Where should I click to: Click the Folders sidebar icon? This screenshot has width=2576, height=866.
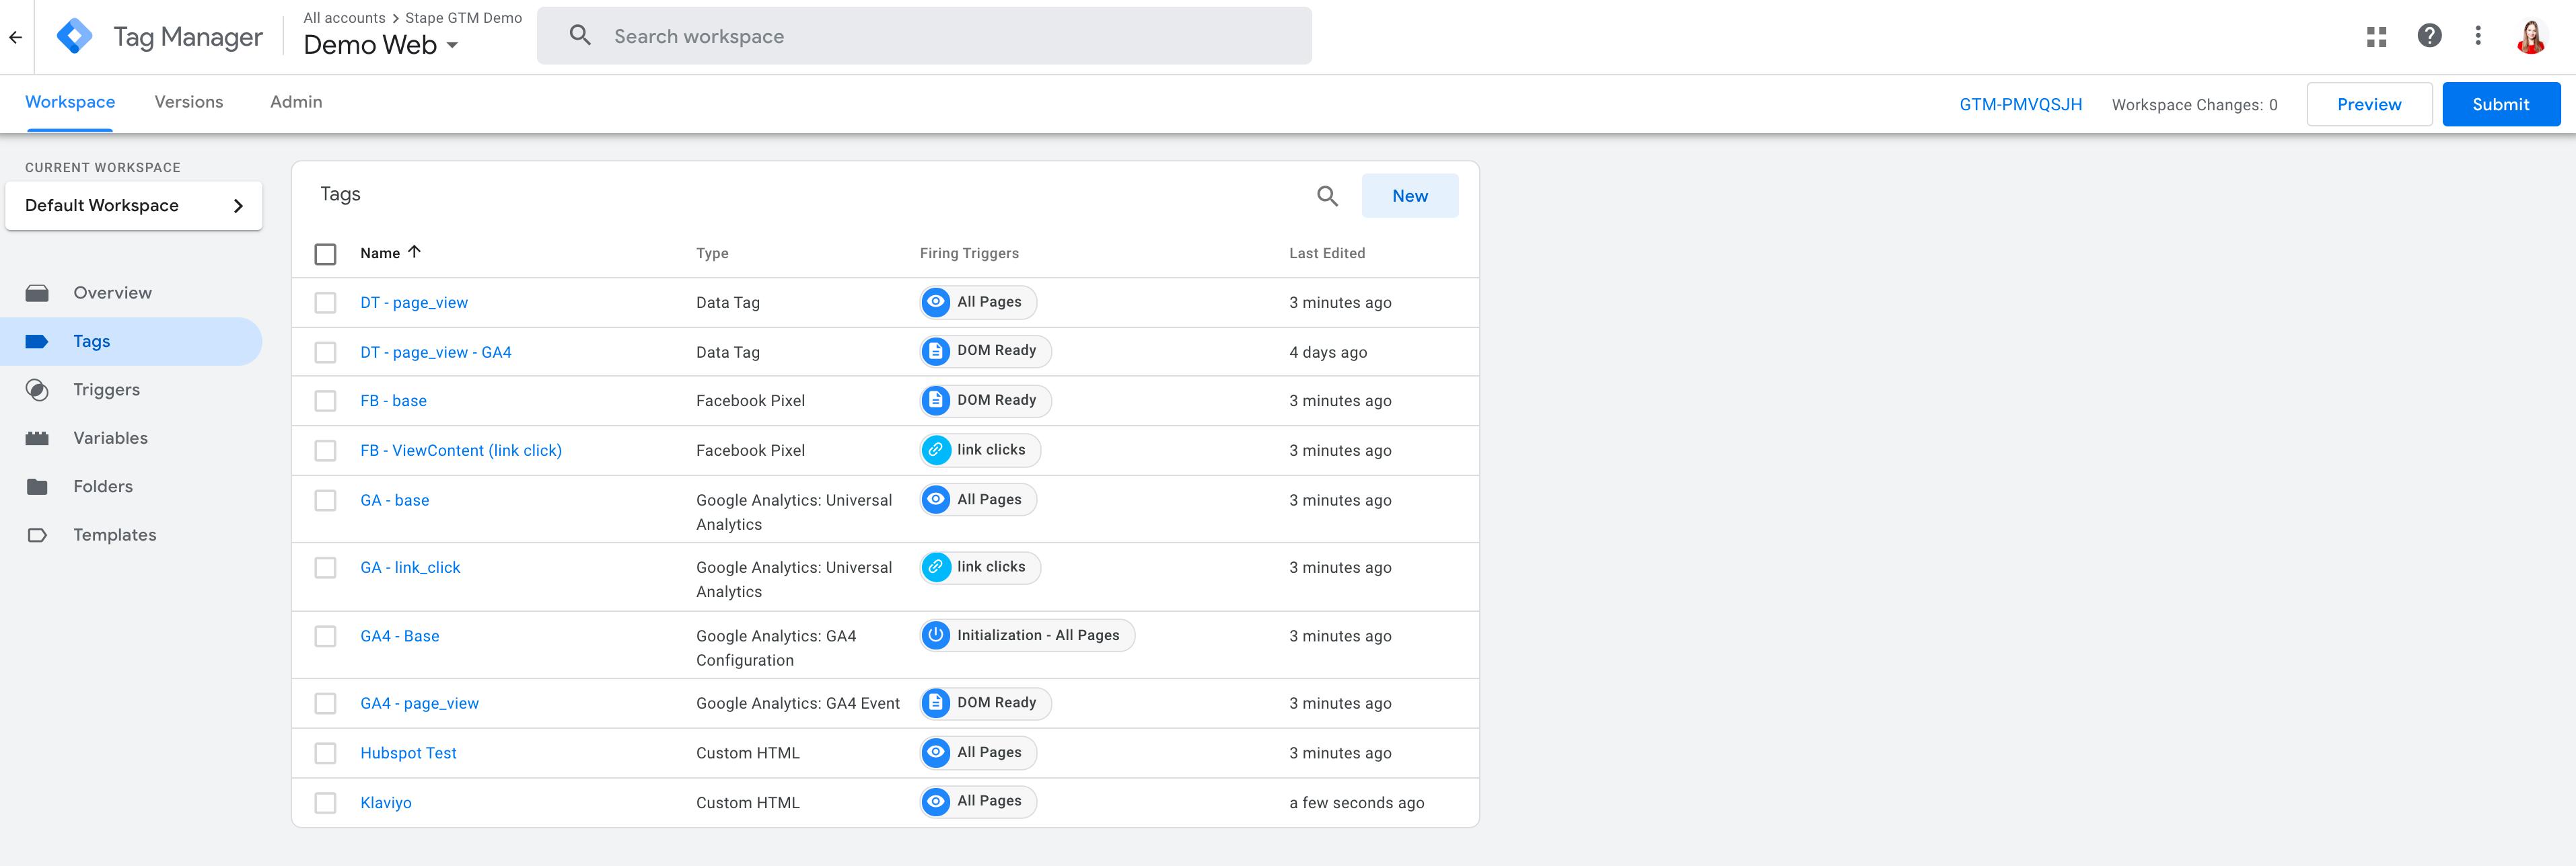37,486
